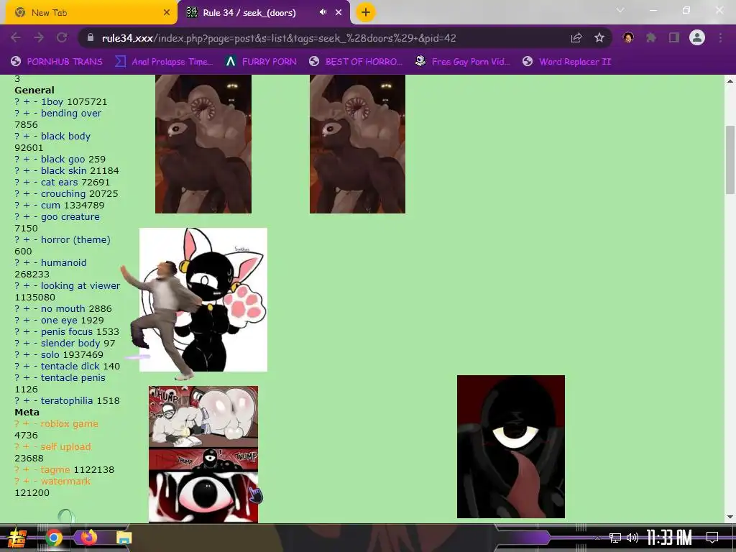Click the page scrollbar up arrow
Screen dimensions: 736x552
pyautogui.click(x=730, y=81)
